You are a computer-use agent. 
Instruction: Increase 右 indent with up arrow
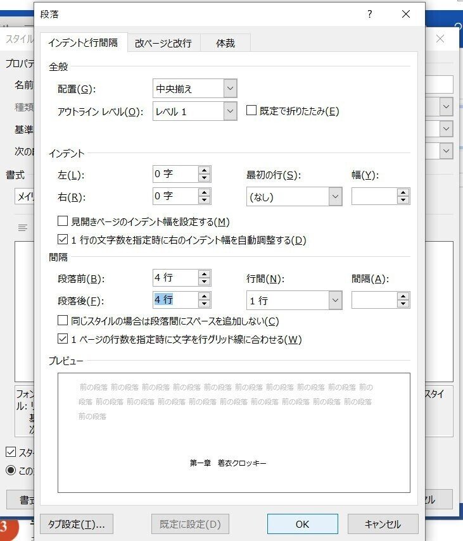pos(205,192)
